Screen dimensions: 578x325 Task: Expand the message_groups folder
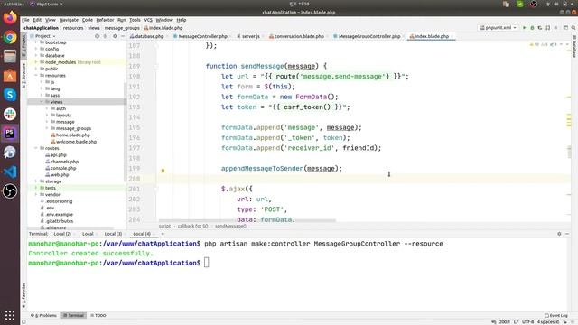pyautogui.click(x=47, y=128)
